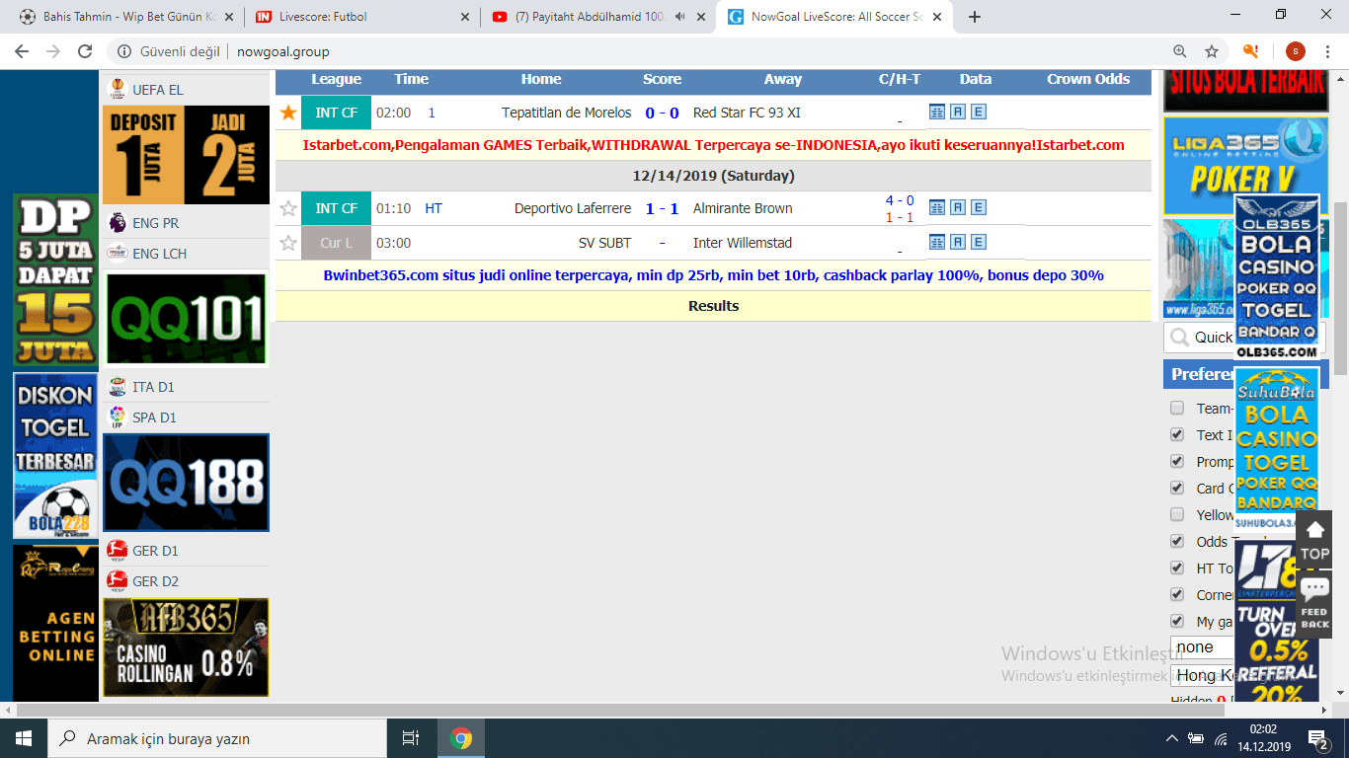The image size is (1349, 758).
Task: Open the A analysis icon in SV SUBT row
Action: coord(958,242)
